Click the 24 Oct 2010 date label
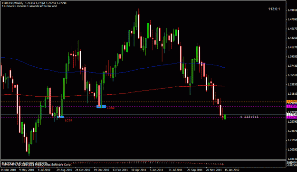The image size is (297, 172). tap(83, 170)
